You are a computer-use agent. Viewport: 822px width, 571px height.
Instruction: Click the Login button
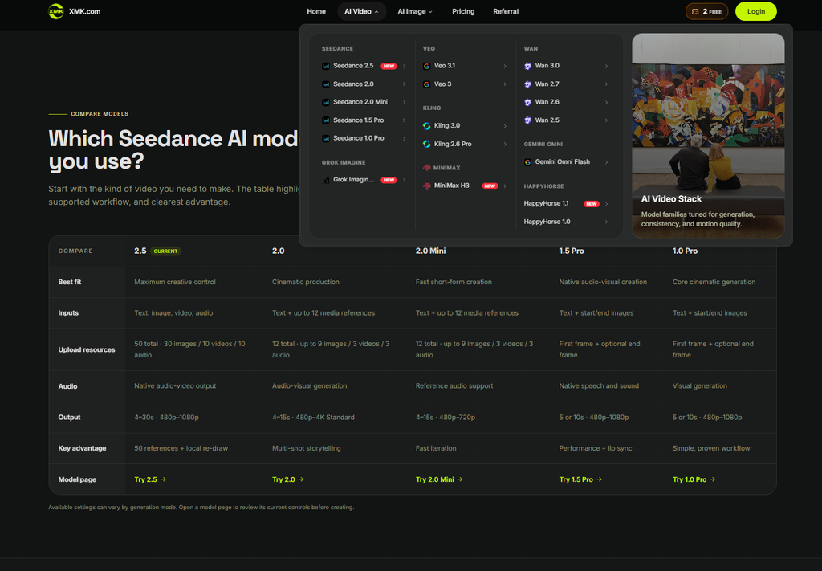coord(755,11)
